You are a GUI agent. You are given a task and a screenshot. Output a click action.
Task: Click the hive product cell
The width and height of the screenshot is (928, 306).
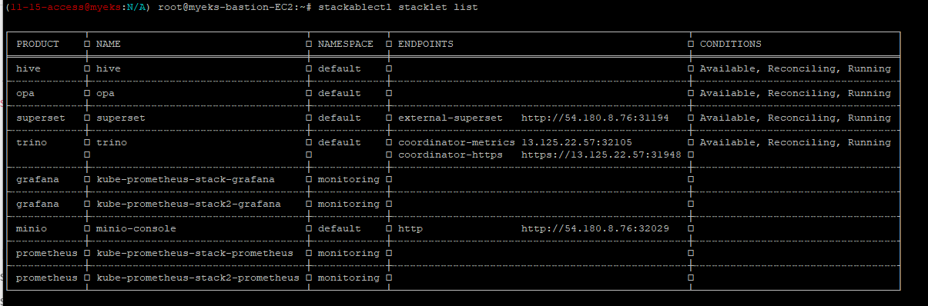tap(28, 68)
